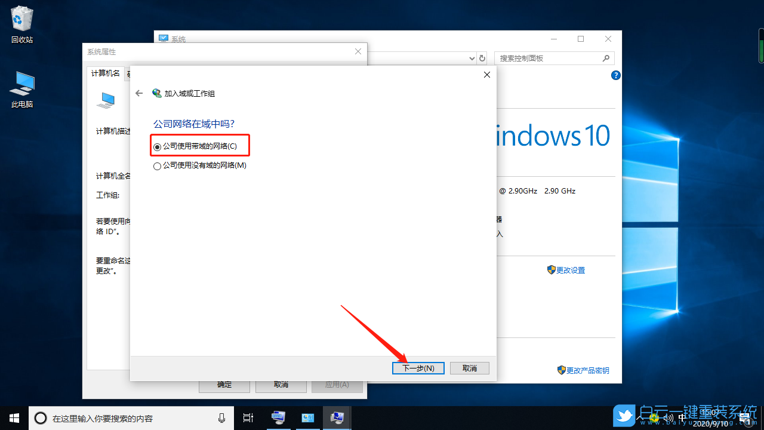Click the 搜索控制面板 search field
Image resolution: width=764 pixels, height=430 pixels.
[549, 58]
